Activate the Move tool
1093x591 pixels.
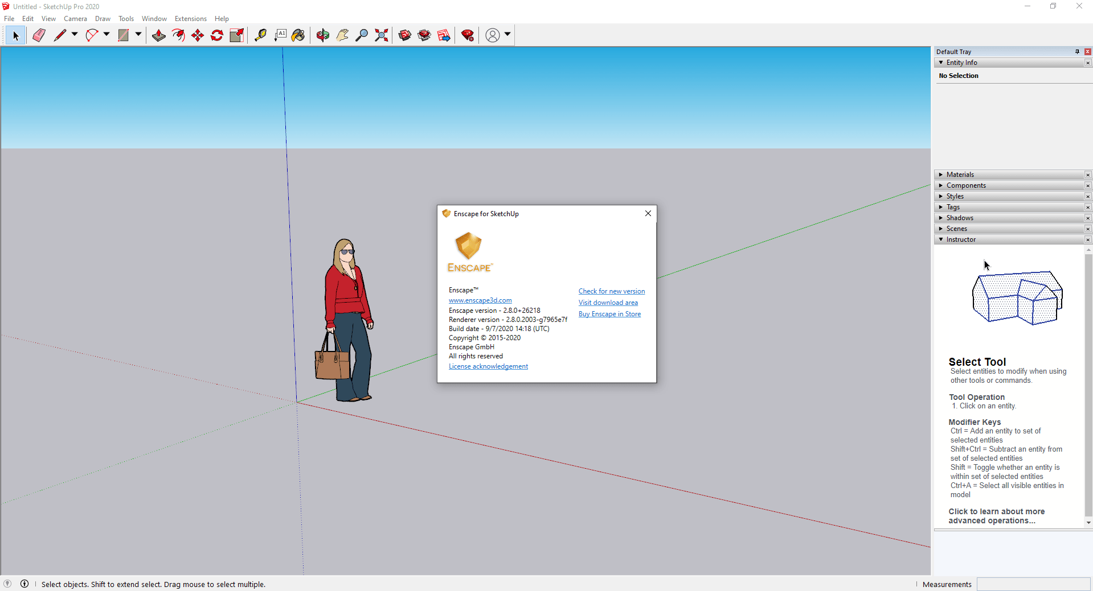[x=198, y=35]
